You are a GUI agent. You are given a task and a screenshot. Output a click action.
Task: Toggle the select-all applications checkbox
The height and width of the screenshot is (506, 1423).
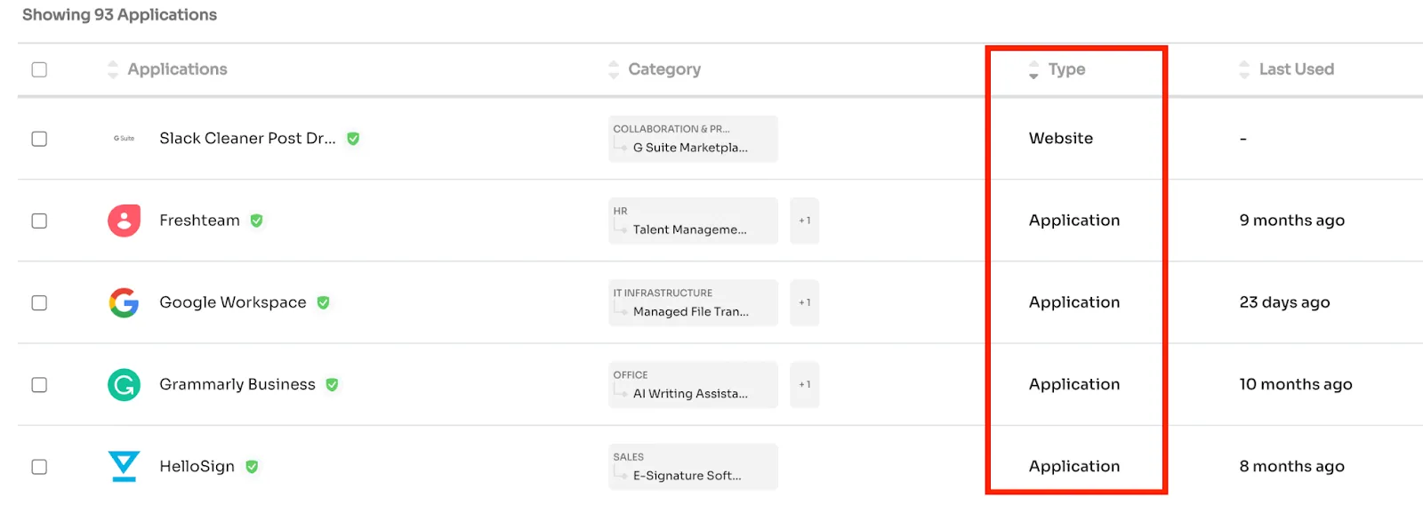39,69
